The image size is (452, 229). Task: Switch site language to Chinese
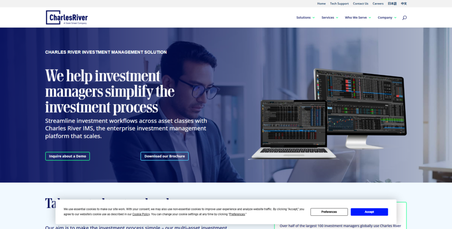(x=403, y=4)
